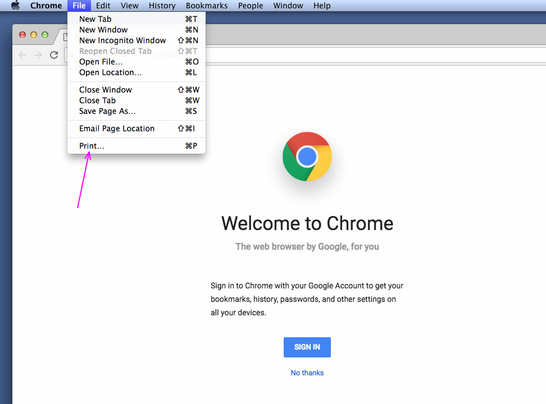Click the blue SIGN IN button
Viewport: 546px width, 404px height.
[307, 347]
